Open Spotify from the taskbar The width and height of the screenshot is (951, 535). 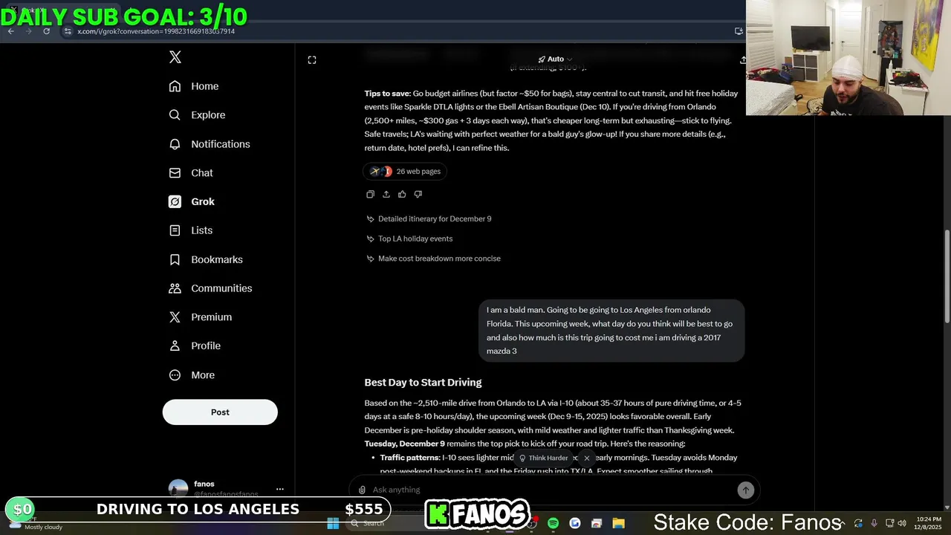tap(553, 524)
